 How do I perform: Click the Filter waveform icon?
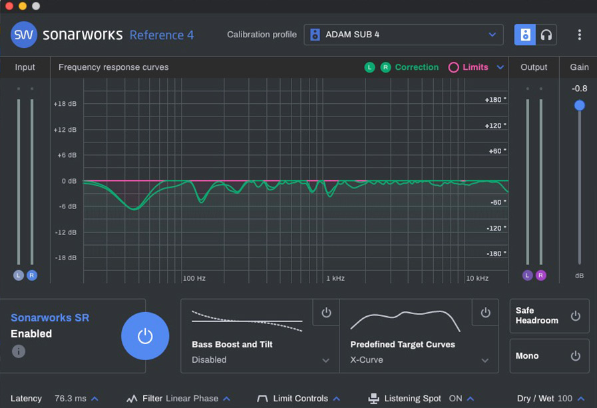pos(132,399)
